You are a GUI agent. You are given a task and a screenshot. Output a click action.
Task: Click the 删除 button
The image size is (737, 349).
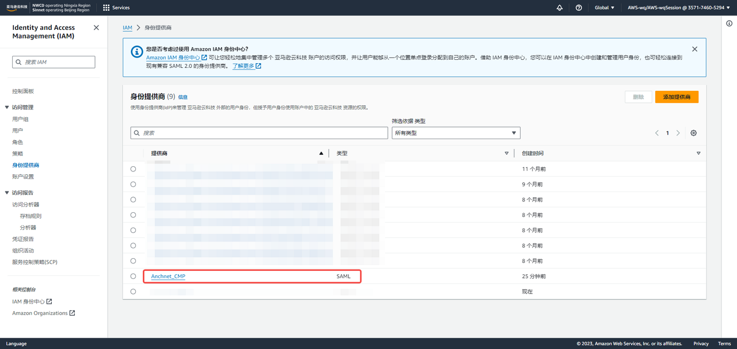pyautogui.click(x=639, y=97)
